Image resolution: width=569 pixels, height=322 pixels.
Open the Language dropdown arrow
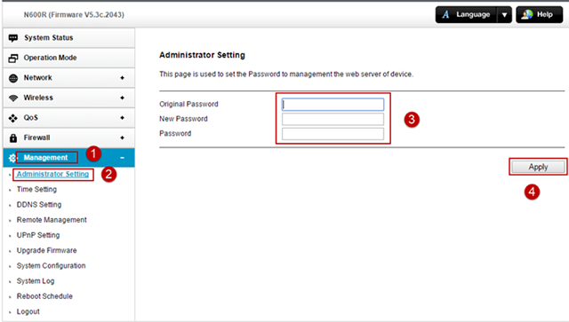[x=504, y=15]
